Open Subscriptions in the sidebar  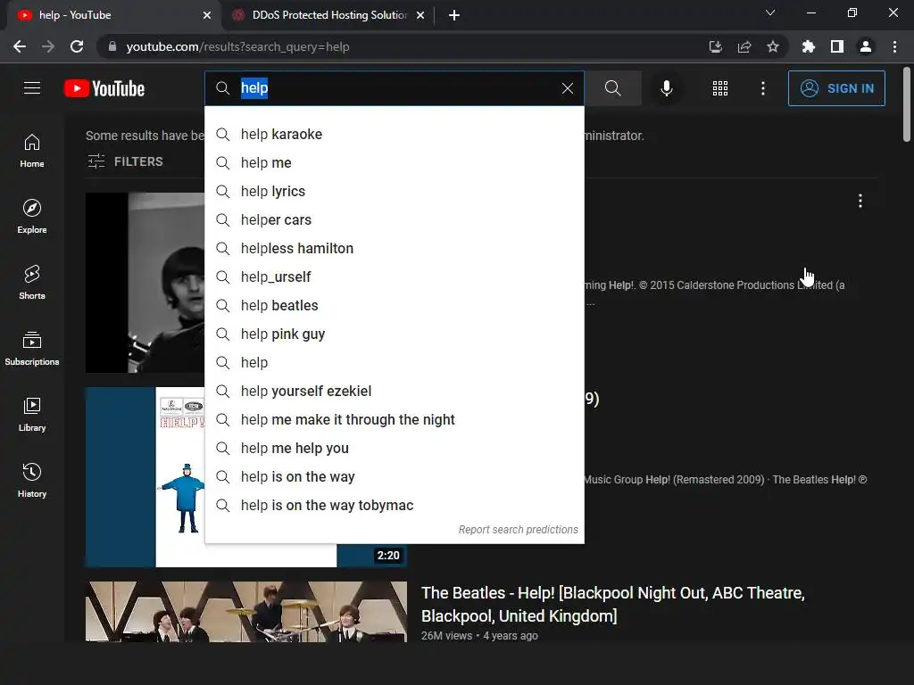point(32,349)
